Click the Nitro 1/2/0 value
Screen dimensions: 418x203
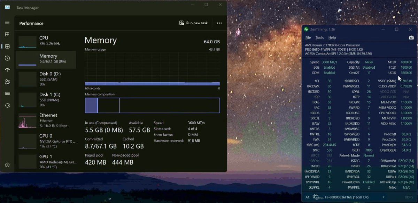point(406,187)
